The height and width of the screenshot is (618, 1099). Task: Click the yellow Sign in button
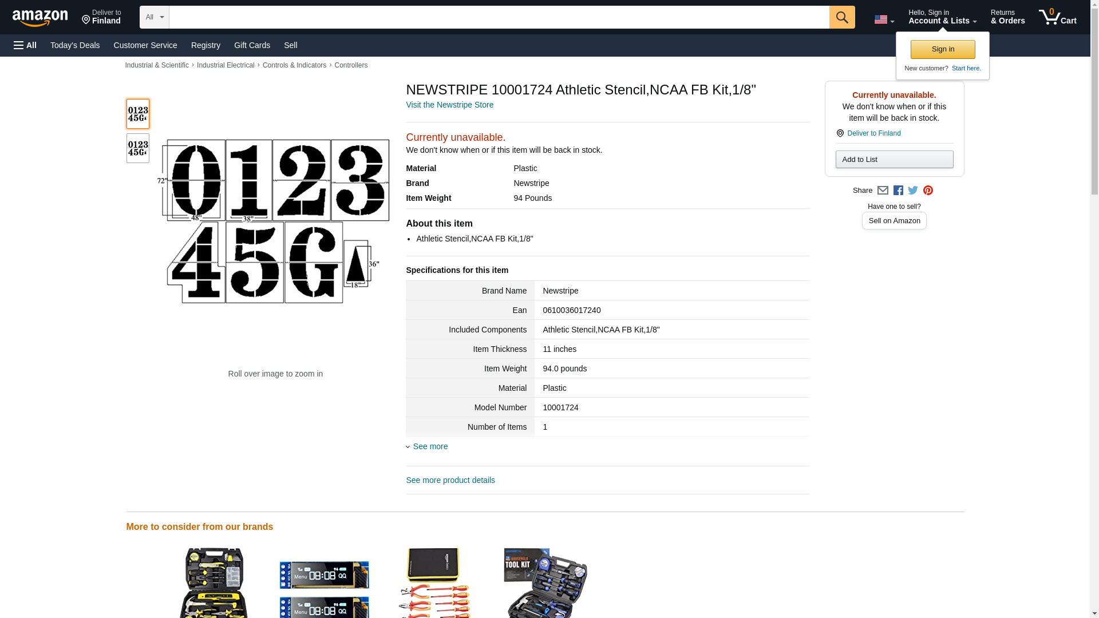tap(942, 49)
